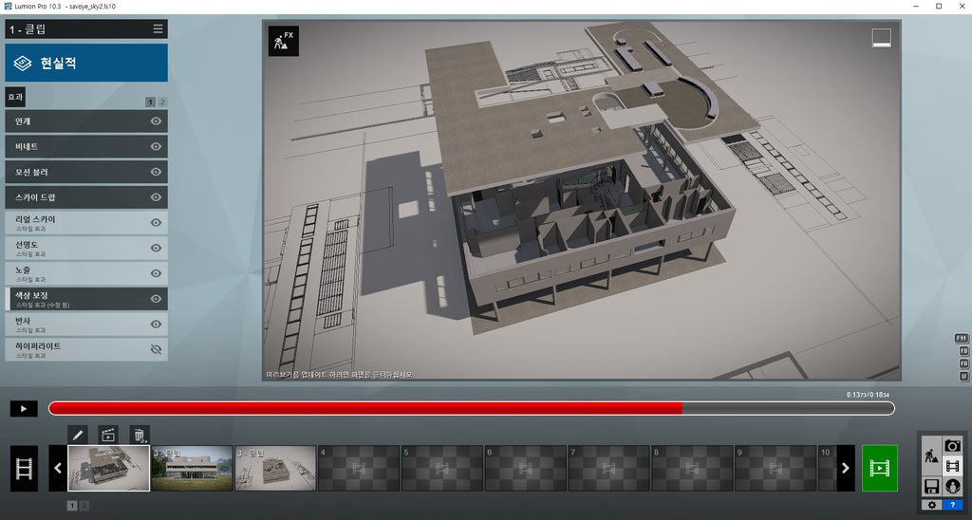Select the third clip thumbnail
972x520 pixels.
275,468
